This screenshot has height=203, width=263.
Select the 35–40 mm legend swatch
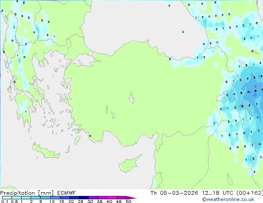(x=102, y=198)
